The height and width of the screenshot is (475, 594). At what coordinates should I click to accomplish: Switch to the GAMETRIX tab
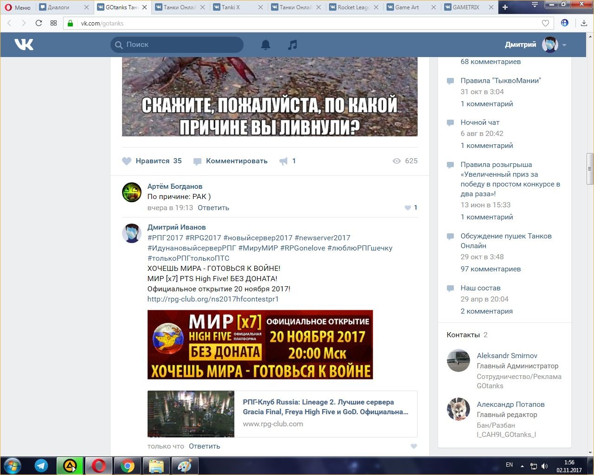469,7
